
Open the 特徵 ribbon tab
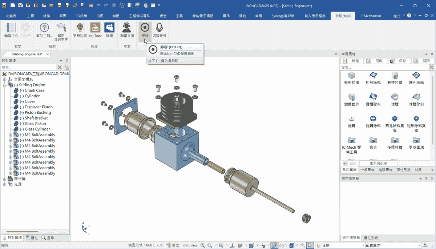click(47, 16)
